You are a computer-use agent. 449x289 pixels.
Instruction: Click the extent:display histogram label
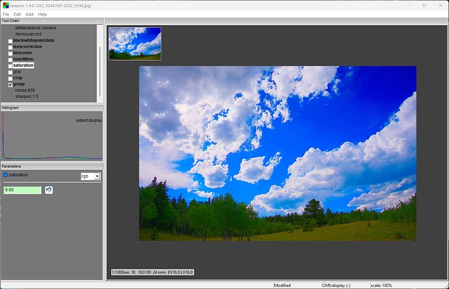[x=89, y=120]
